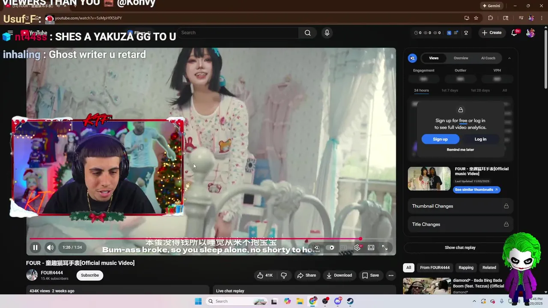Click the Create button
This screenshot has height=308, width=548.
(491, 33)
